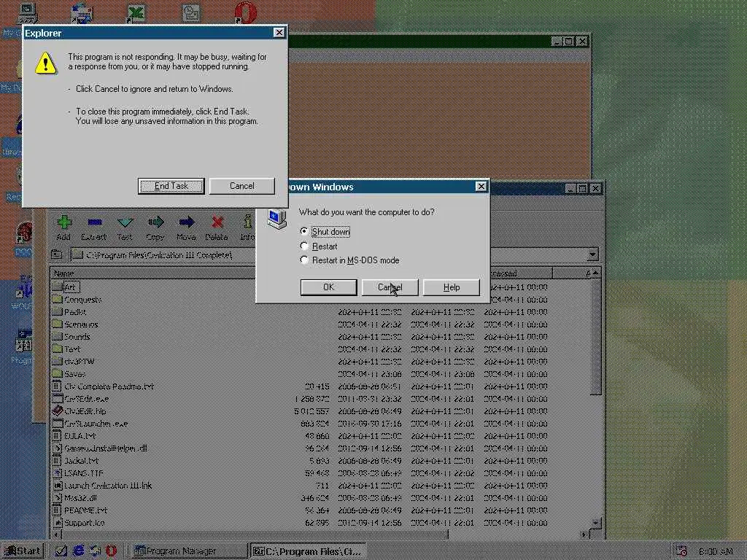Select the Conquests folder
This screenshot has width=747, height=560.
[77, 300]
